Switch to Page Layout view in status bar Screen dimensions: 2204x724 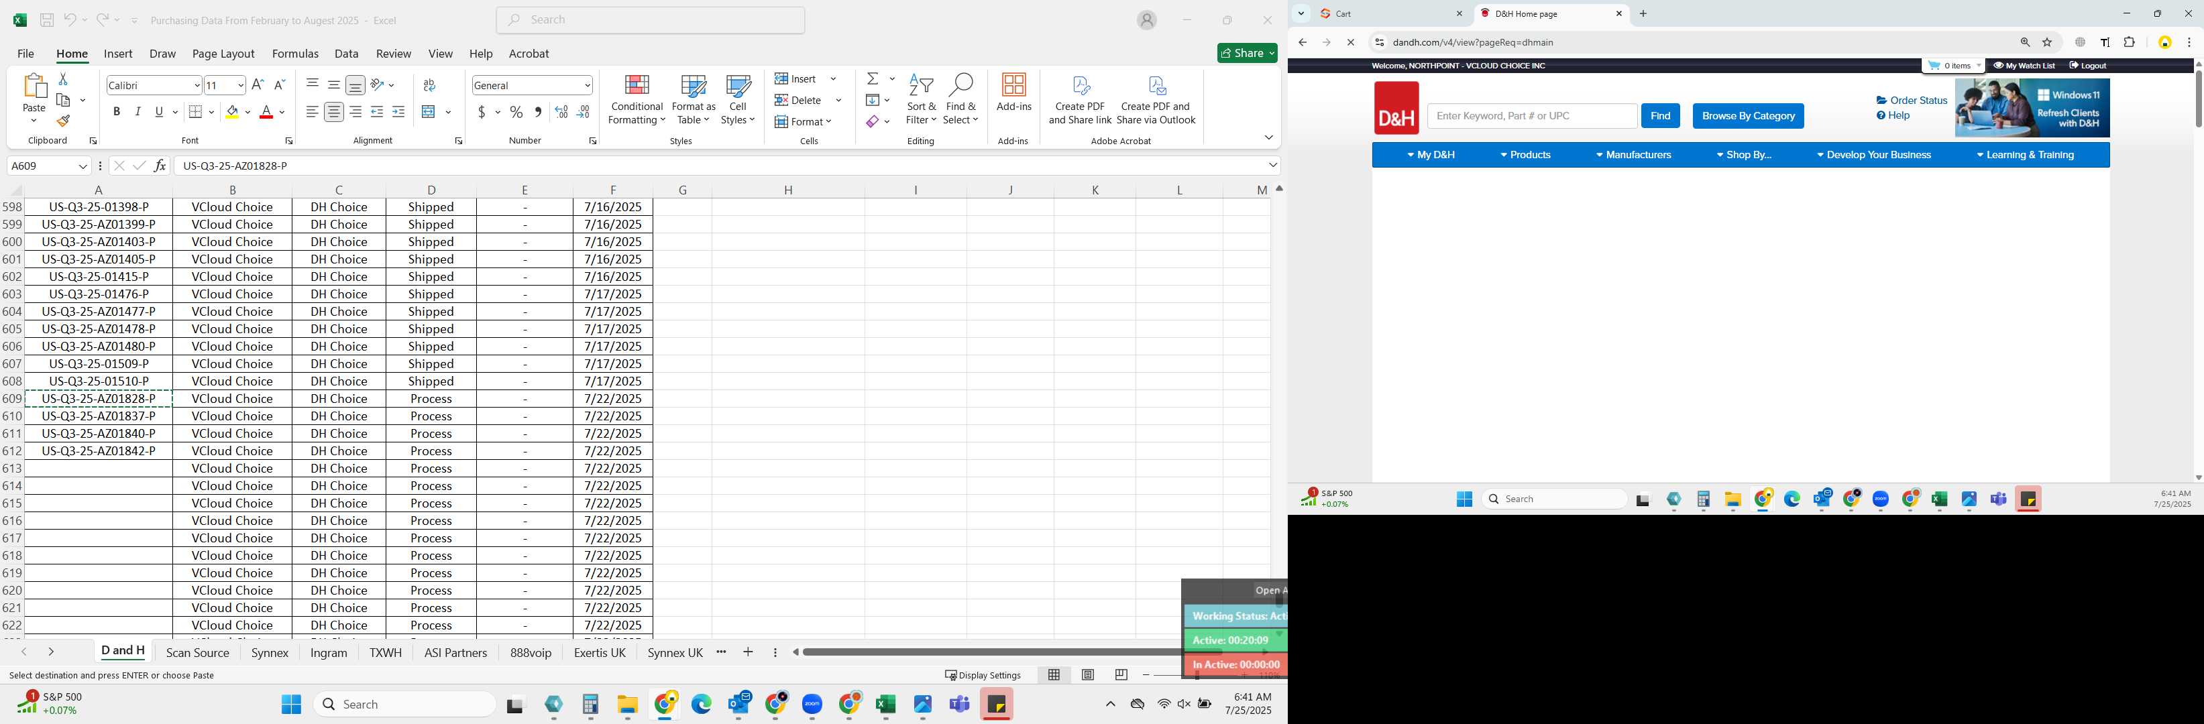click(1087, 675)
